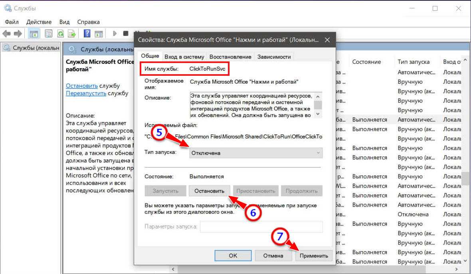Open the Properties toolbar icon
This screenshot has width=471, height=274.
49,34
